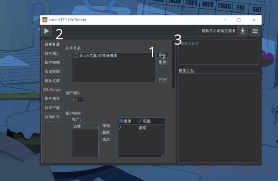Viewport: 278px width, 181px height.
Task: Click the home icon beside D:/小工具 path
Action: tap(76, 56)
